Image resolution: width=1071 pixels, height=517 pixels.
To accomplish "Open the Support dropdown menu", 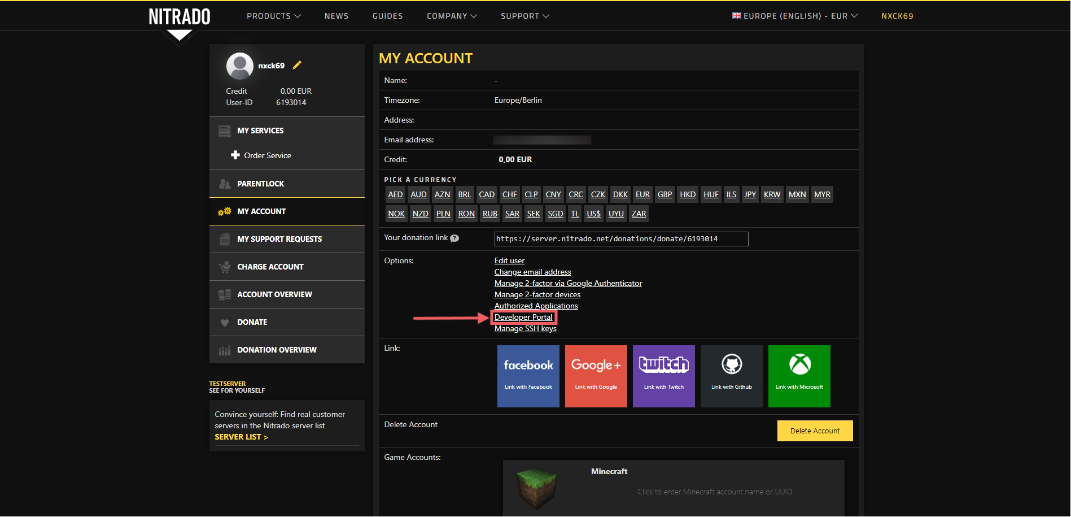I will 525,16.
